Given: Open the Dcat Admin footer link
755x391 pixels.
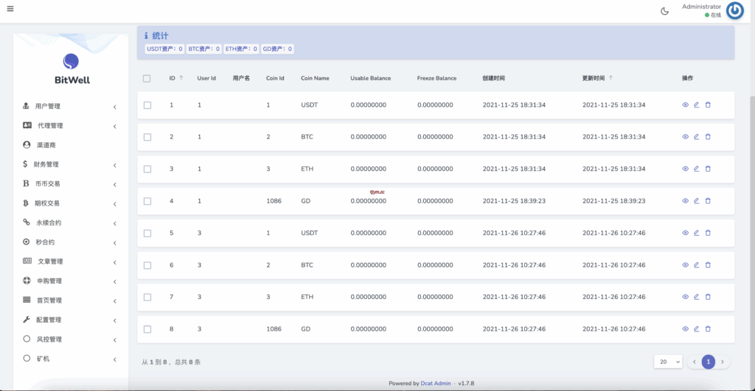Looking at the screenshot, I should tap(436, 383).
